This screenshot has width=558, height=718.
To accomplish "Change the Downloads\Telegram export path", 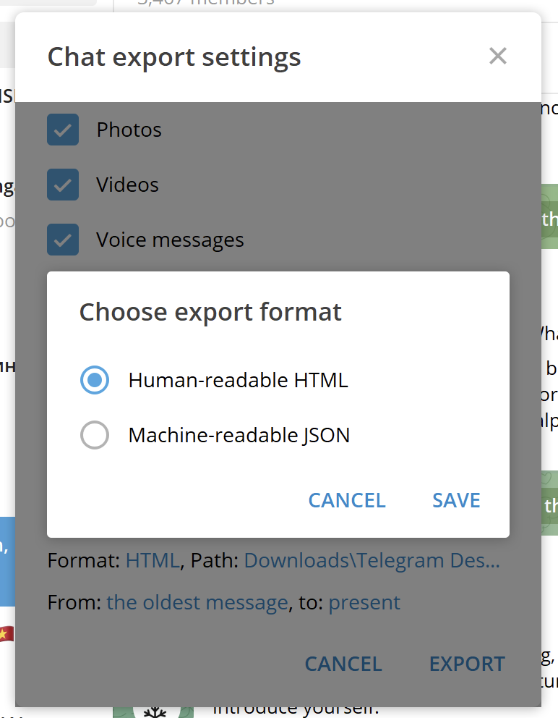I will coord(372,561).
